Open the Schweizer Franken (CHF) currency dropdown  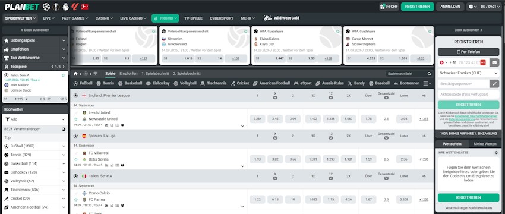point(468,73)
